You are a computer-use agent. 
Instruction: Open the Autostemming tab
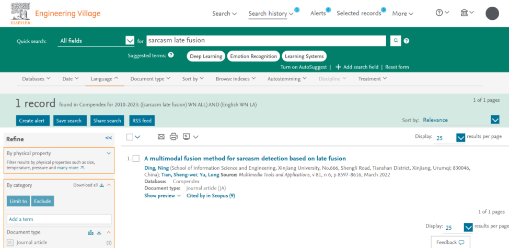(x=287, y=79)
